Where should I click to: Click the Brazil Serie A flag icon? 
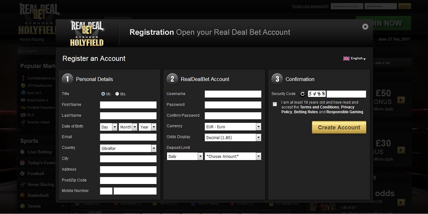(x=23, y=100)
